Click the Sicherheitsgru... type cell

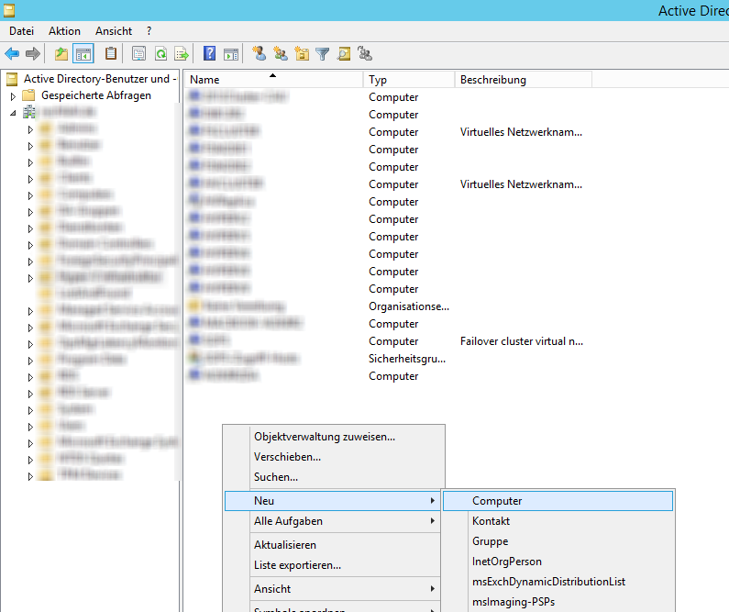tap(407, 359)
